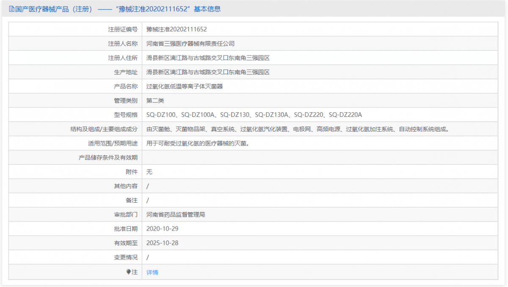Click the 附件 value 无
This screenshot has width=508, height=287.
click(x=149, y=172)
